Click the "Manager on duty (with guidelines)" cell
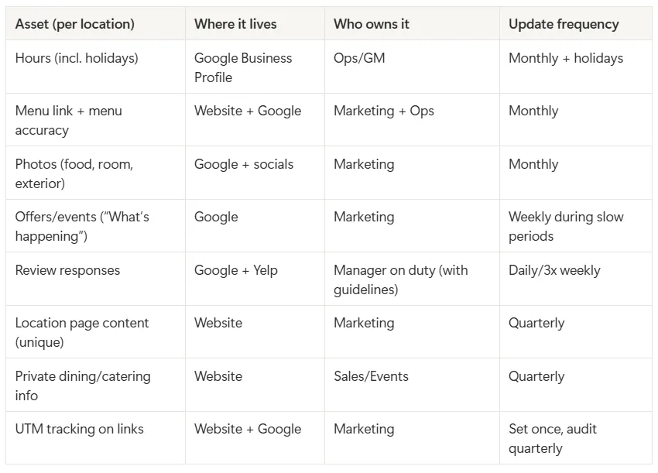The width and height of the screenshot is (658, 473). coord(401,279)
